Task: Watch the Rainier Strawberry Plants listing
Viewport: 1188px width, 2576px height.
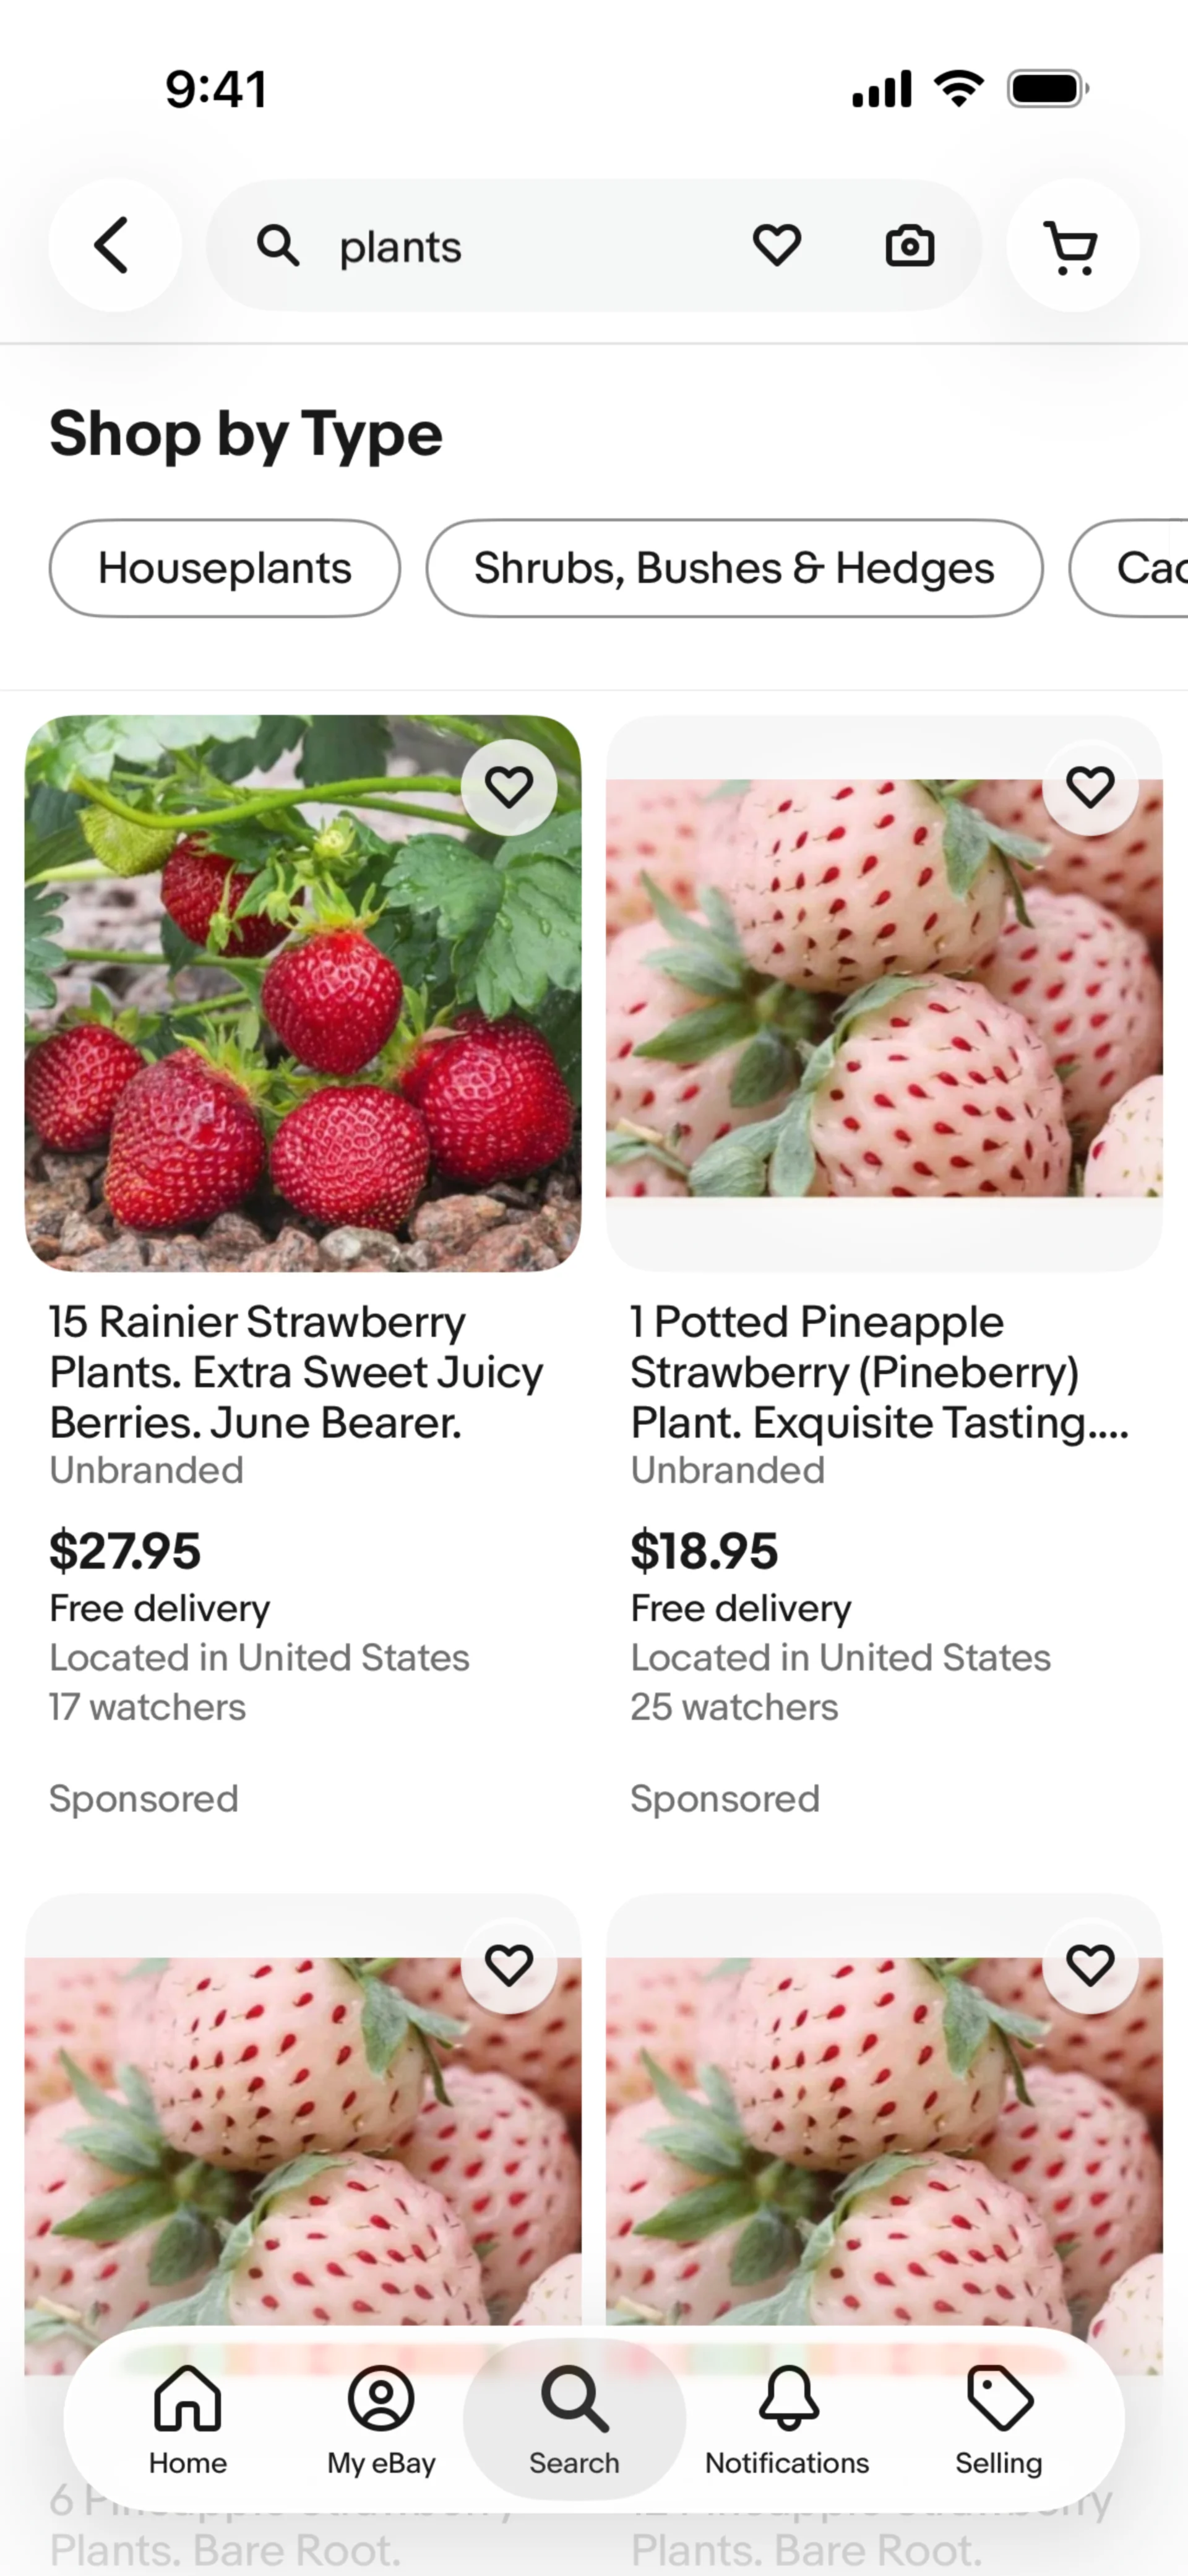Action: [509, 788]
